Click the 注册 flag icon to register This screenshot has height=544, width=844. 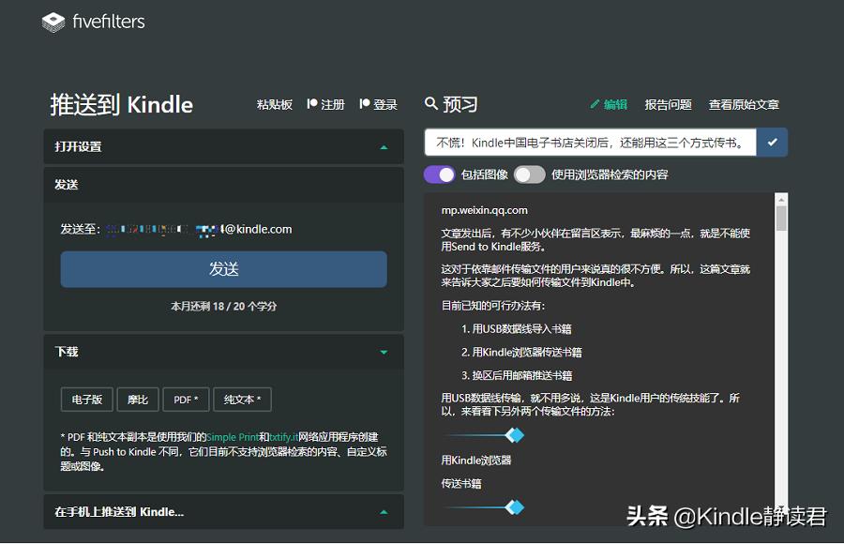[313, 104]
